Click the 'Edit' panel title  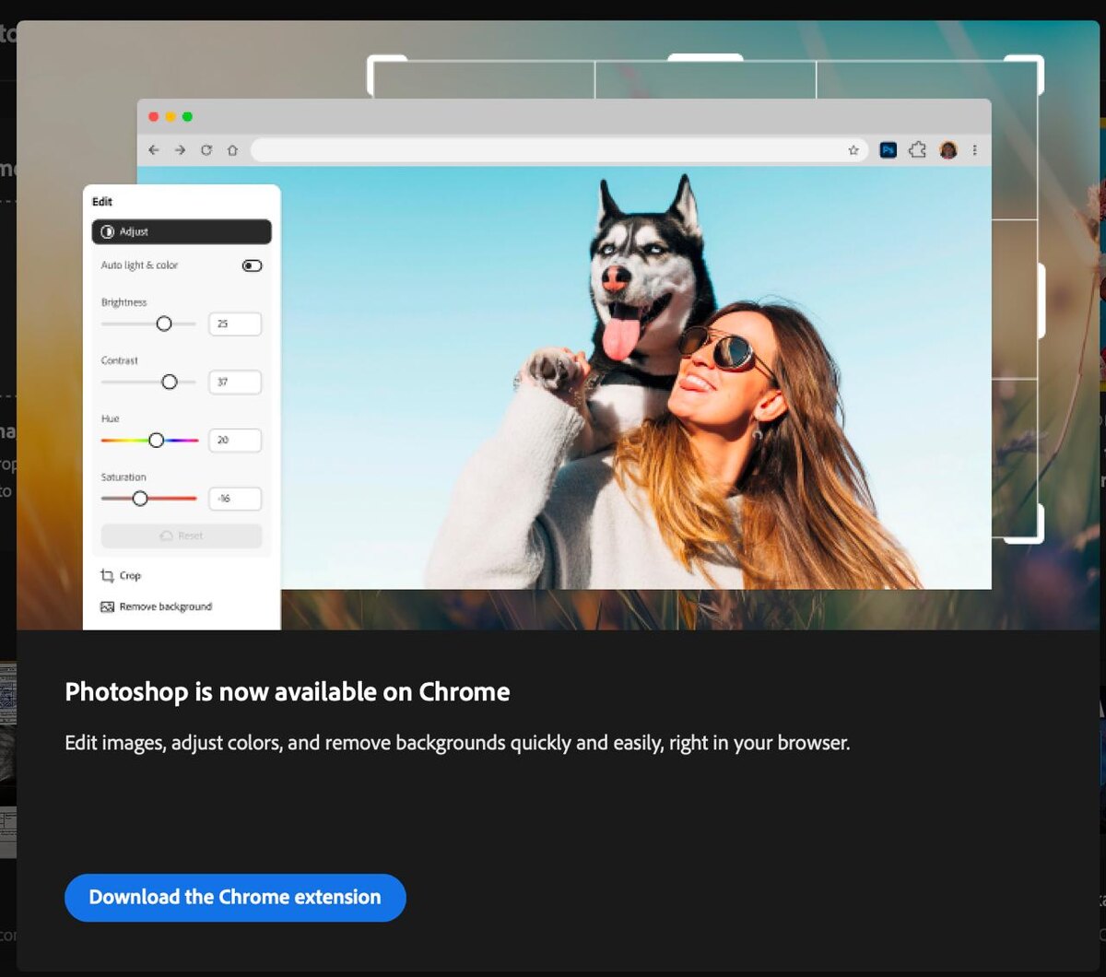pyautogui.click(x=102, y=202)
